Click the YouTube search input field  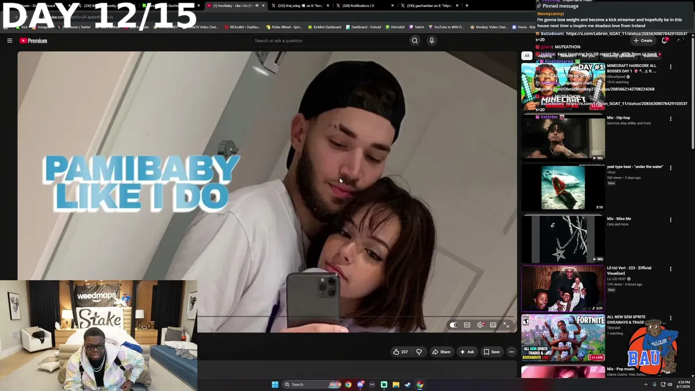pyautogui.click(x=331, y=41)
